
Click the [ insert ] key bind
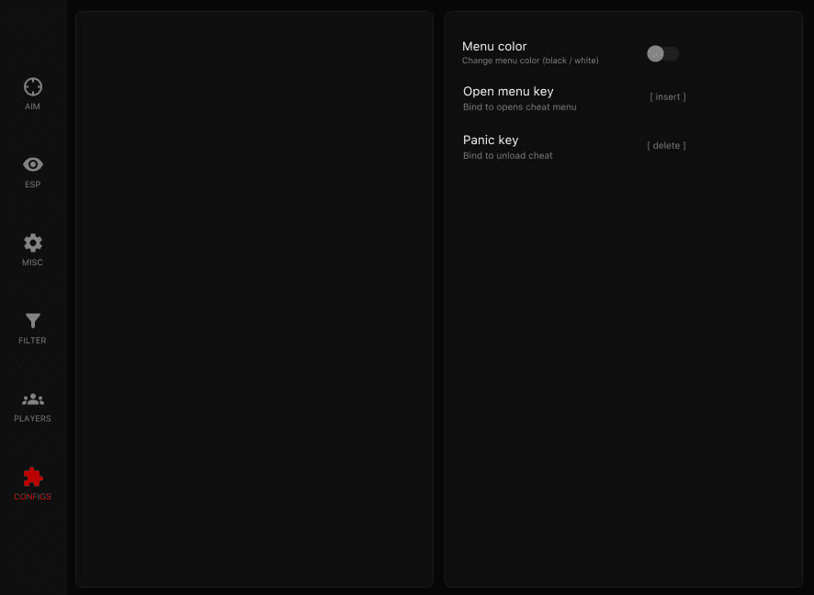point(668,97)
